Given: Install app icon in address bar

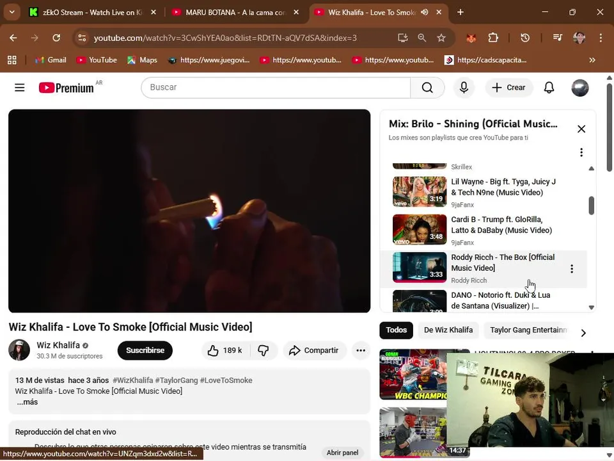Looking at the screenshot, I should point(402,38).
